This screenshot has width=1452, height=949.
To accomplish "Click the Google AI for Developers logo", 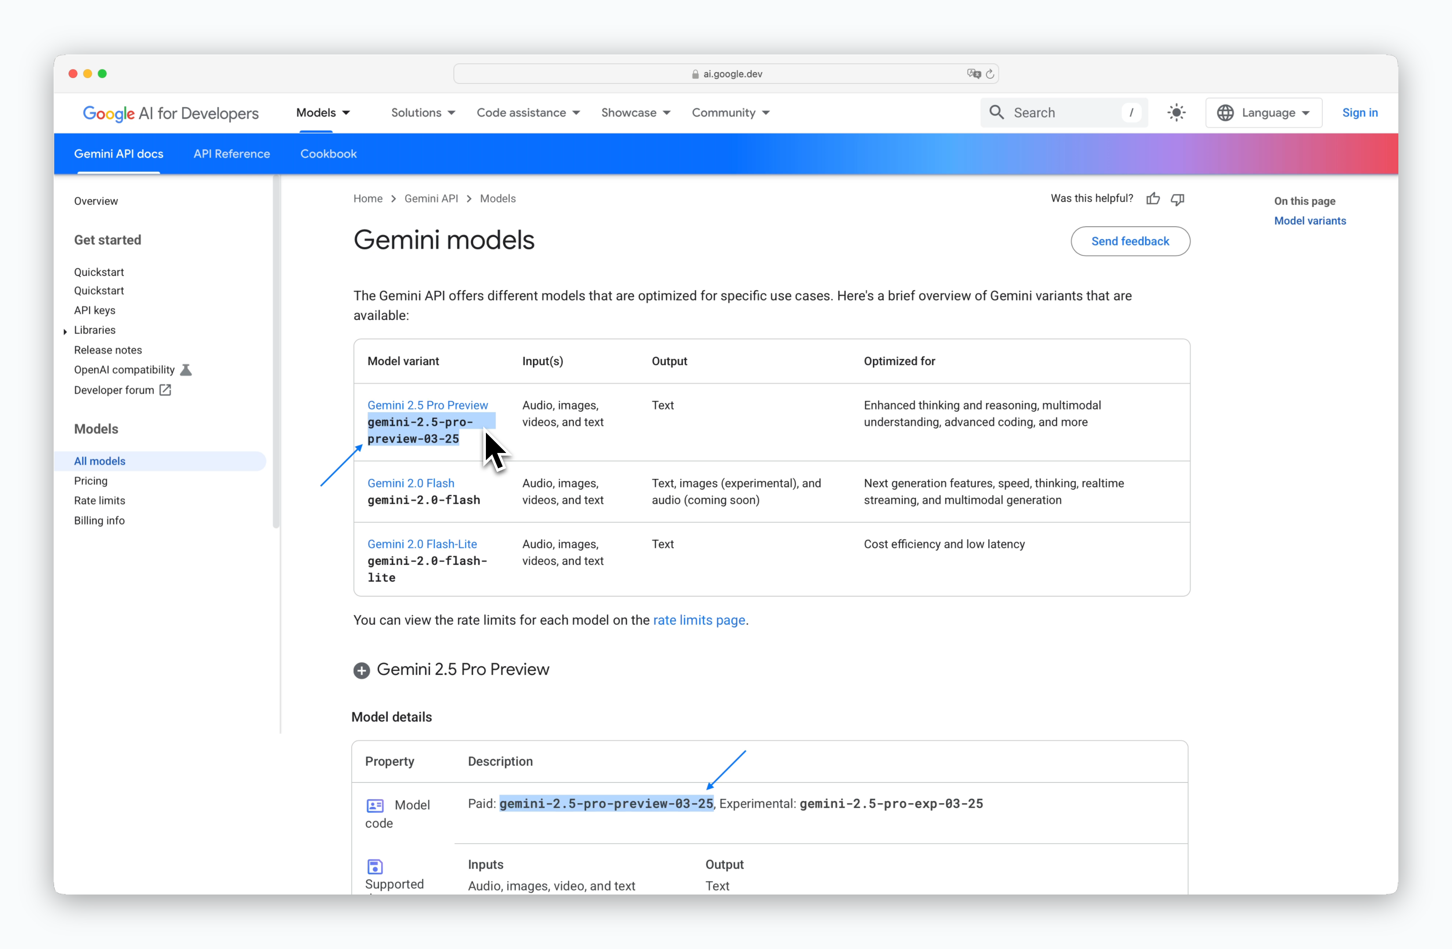I will [171, 113].
